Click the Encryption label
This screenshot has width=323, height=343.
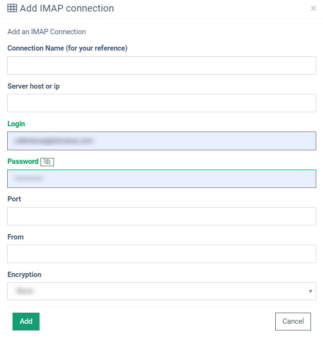[25, 275]
